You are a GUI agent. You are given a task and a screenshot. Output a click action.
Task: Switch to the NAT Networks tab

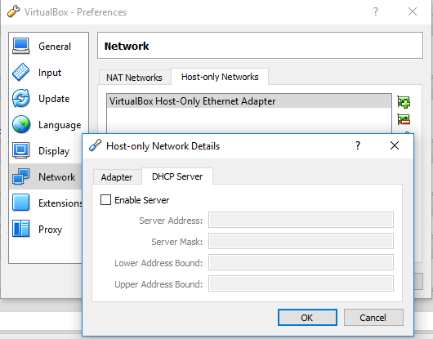tap(134, 78)
